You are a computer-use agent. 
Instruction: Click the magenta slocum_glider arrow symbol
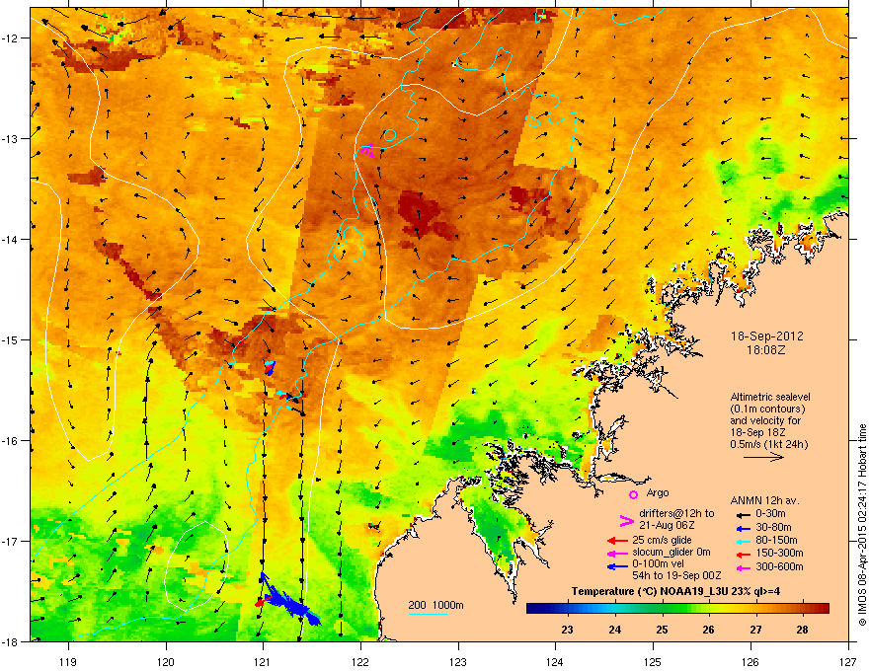(617, 553)
